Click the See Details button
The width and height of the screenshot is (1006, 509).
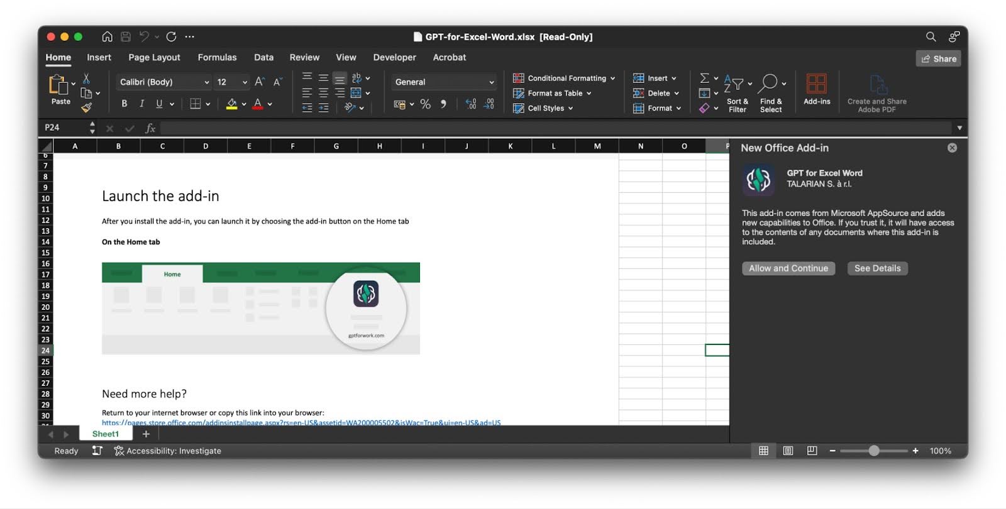point(877,268)
